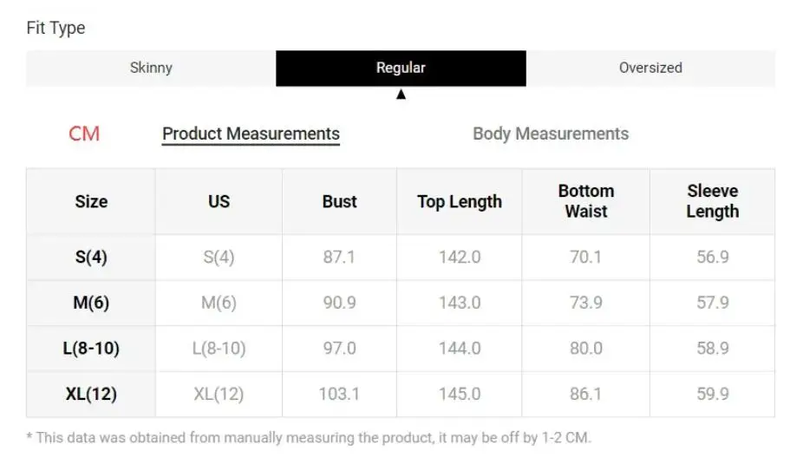Screen dimensions: 803x464
Task: Open the Product Measurements tab
Action: [x=251, y=134]
